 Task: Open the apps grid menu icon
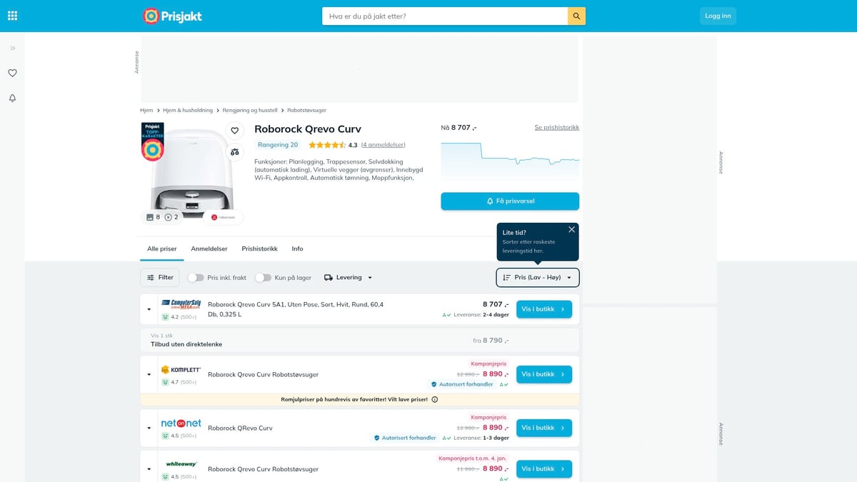click(x=12, y=16)
